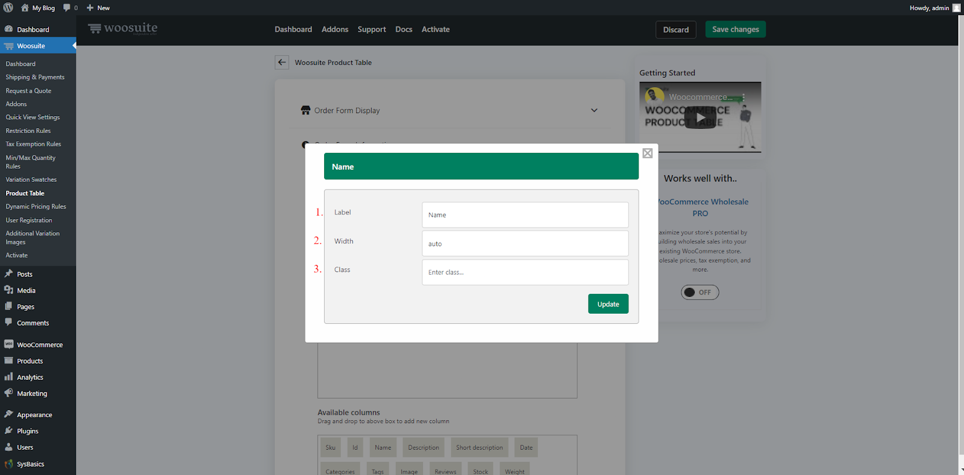Image resolution: width=964 pixels, height=475 pixels.
Task: Open Product Table sidebar link
Action: point(25,193)
